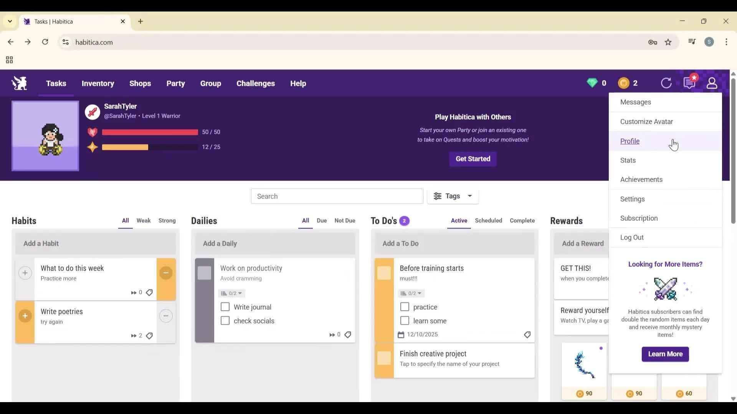Viewport: 737px width, 414px height.
Task: Click the sync/refresh icon
Action: click(667, 83)
